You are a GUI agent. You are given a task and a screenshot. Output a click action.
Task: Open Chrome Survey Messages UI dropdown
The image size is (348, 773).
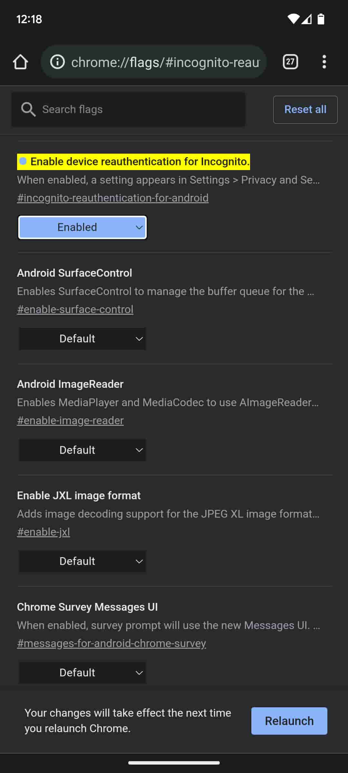[x=82, y=673]
